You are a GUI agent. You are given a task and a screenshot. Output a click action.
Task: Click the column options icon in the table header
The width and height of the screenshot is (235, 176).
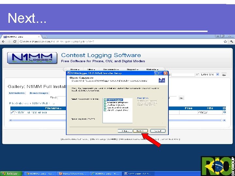(224, 108)
